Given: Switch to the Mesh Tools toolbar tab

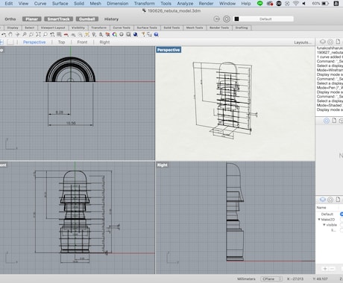Looking at the screenshot, I should 195,28.
